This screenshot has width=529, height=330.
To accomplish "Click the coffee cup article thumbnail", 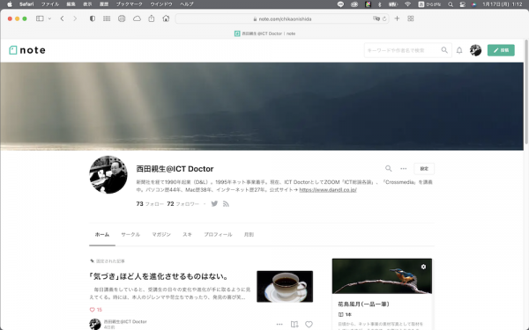I will (x=285, y=286).
